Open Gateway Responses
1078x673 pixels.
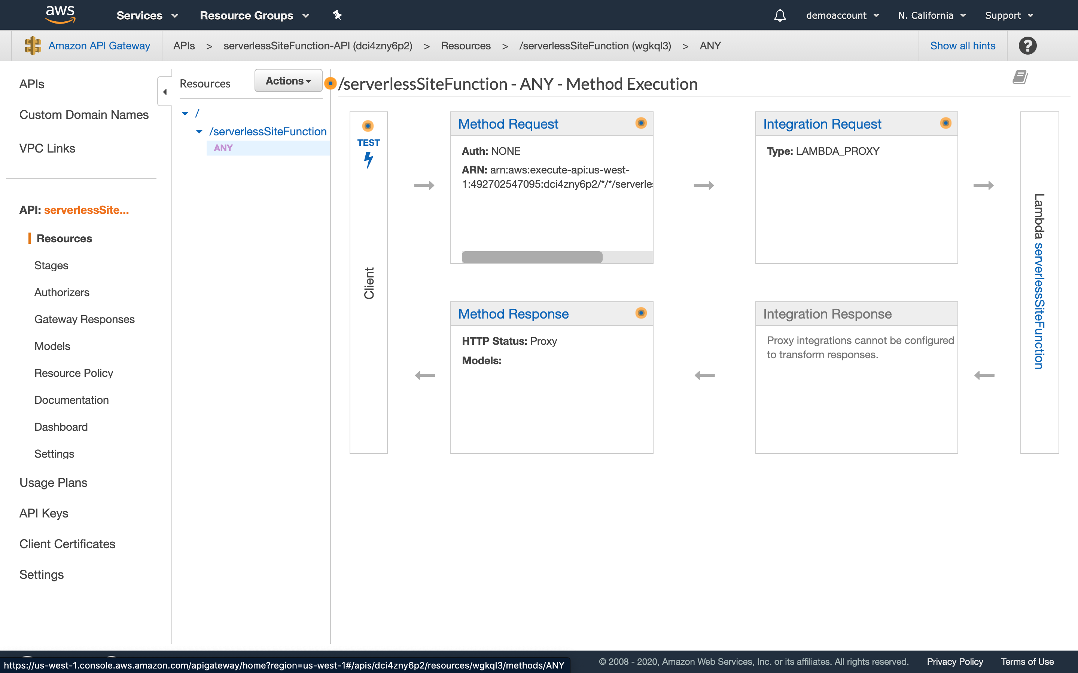pos(84,319)
